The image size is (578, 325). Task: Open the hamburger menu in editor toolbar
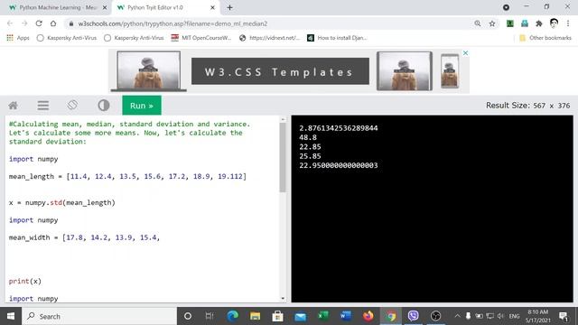pos(43,106)
